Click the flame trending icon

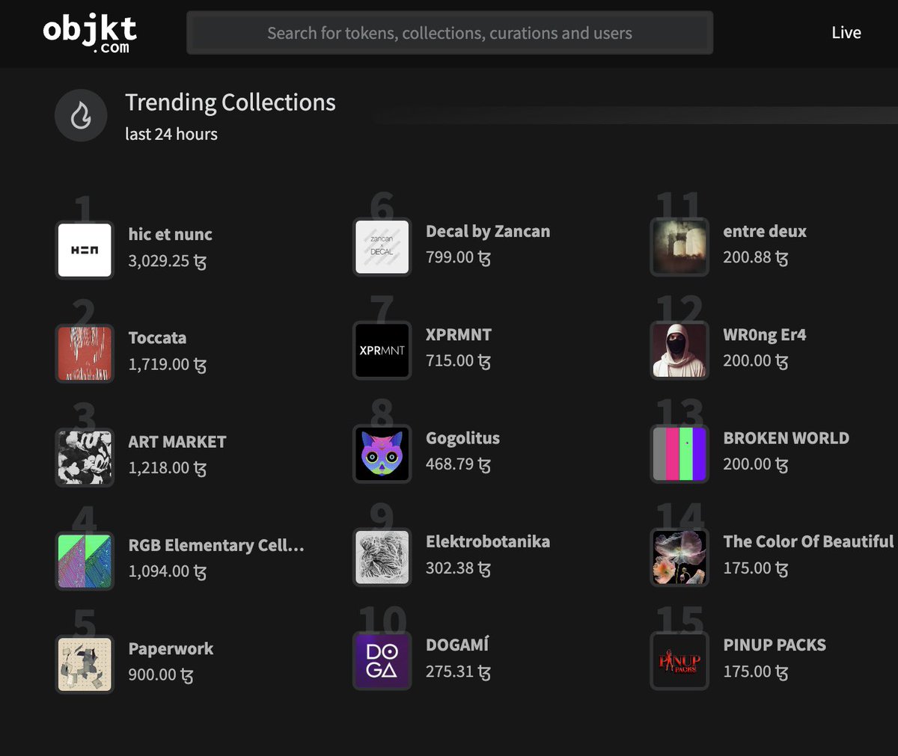click(x=81, y=115)
